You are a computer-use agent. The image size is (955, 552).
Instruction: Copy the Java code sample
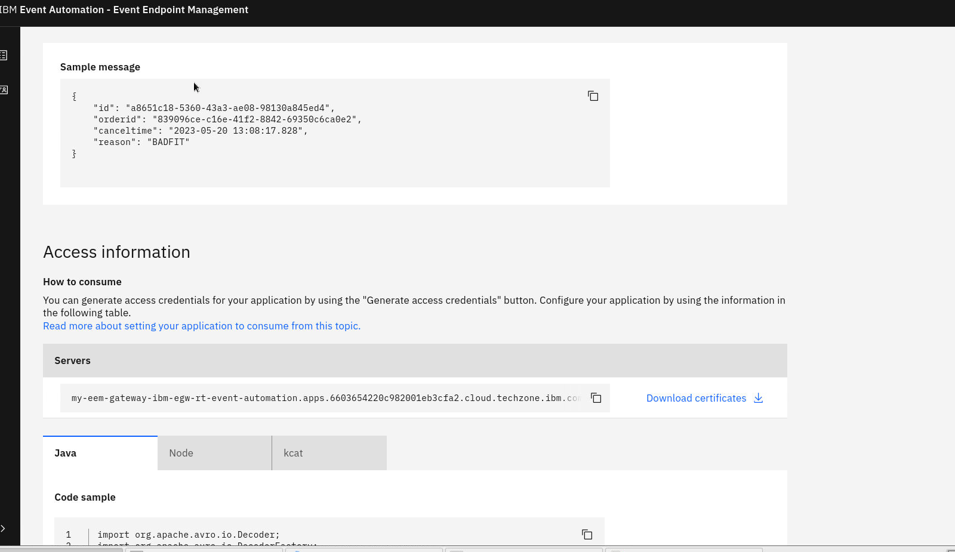587,535
